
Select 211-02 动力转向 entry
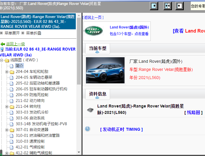(x=30, y=101)
